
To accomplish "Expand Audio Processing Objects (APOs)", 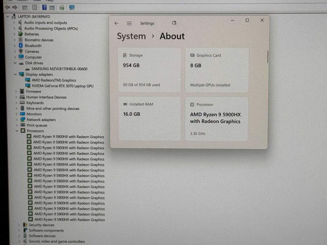I will click(x=14, y=28).
